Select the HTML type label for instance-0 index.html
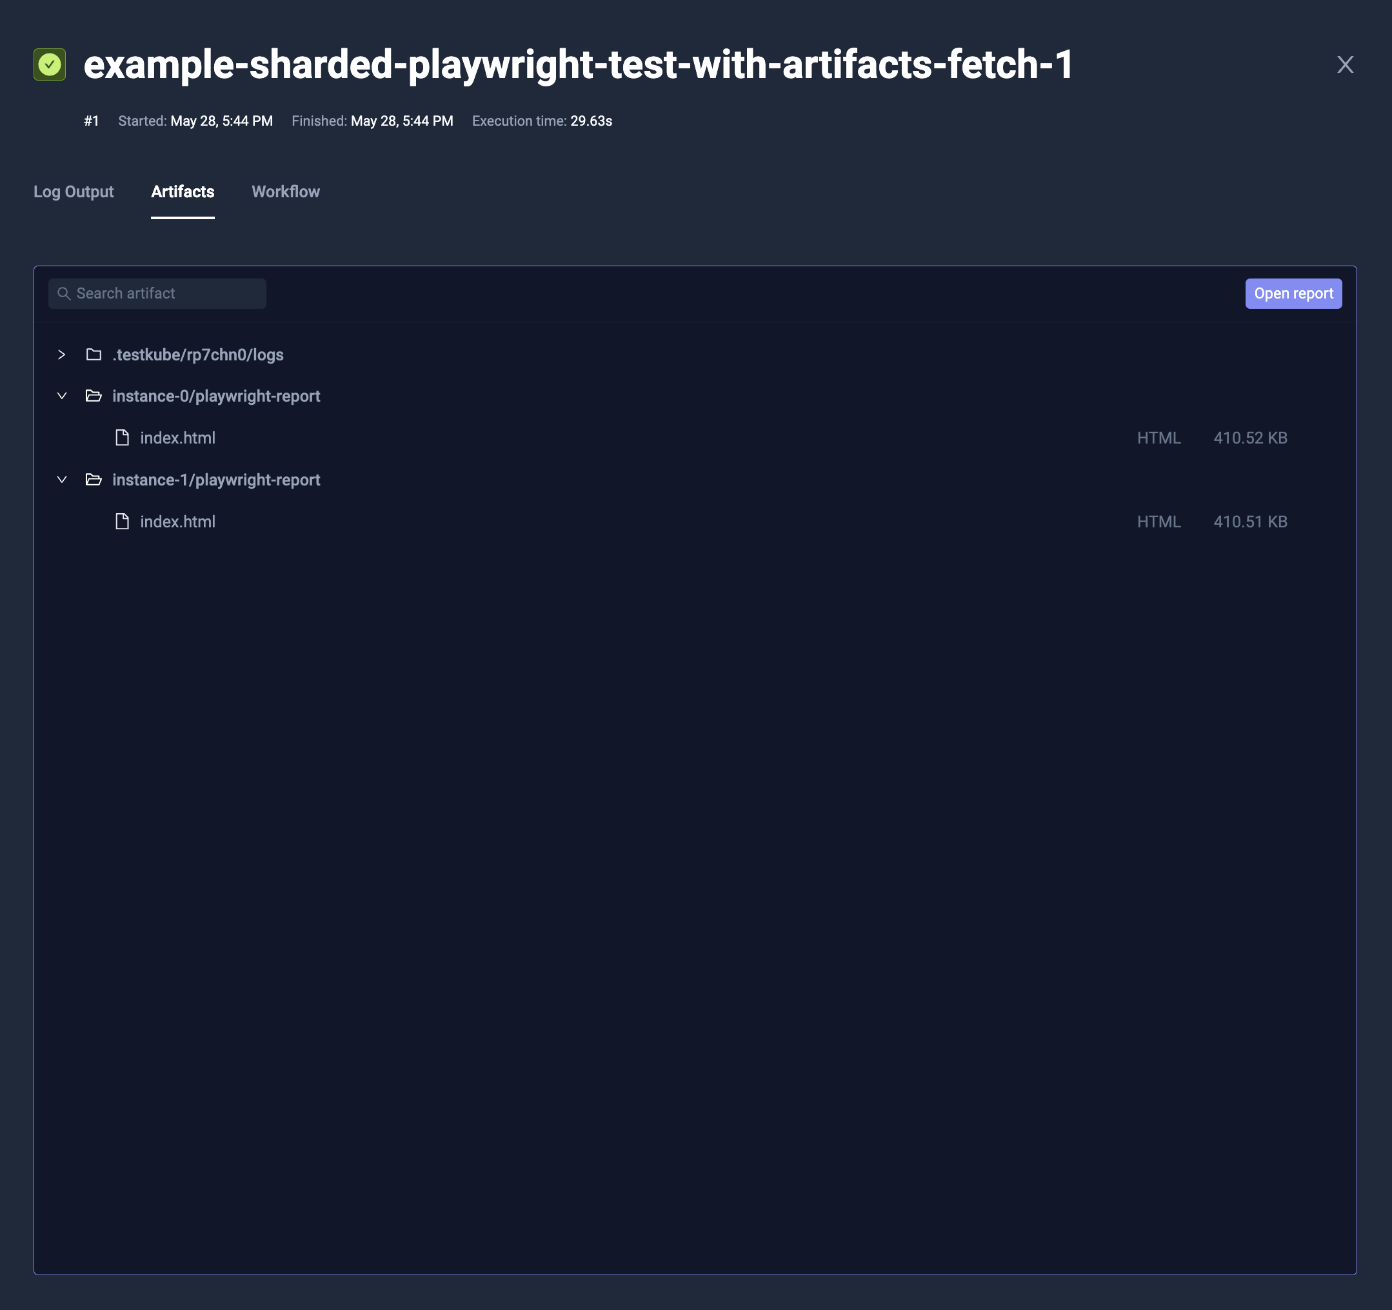This screenshot has width=1392, height=1310. pos(1159,437)
